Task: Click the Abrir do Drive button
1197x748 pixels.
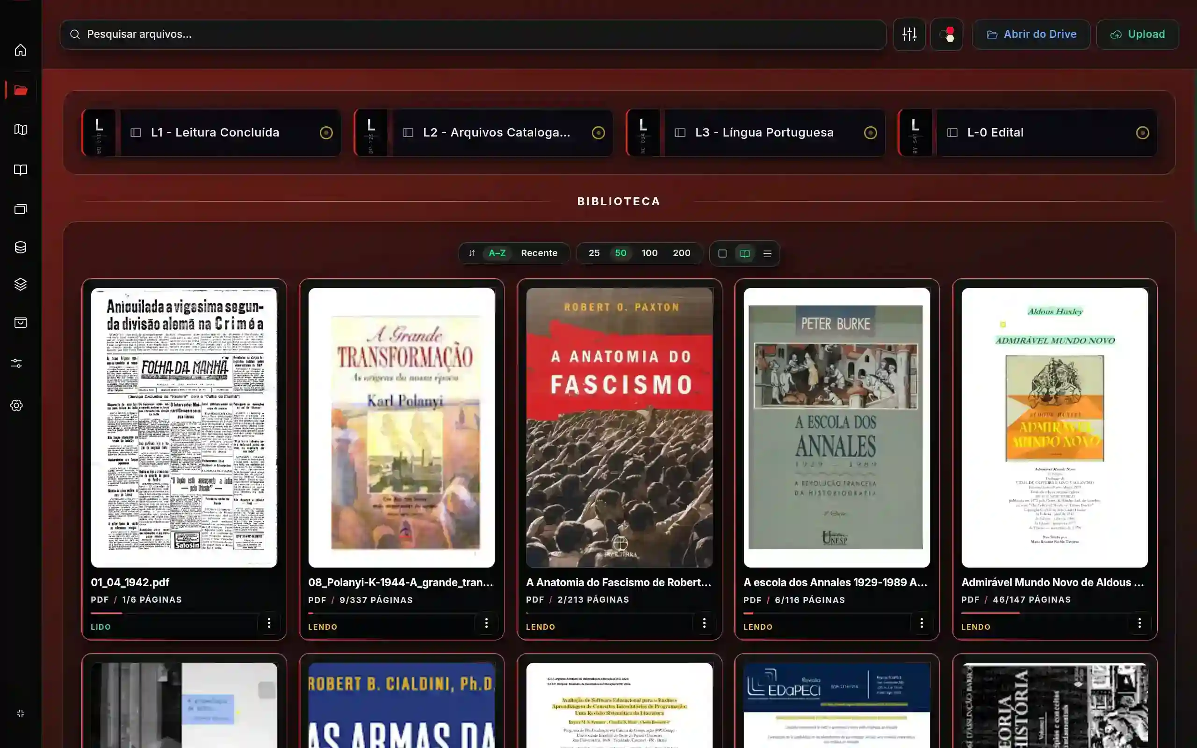Action: pos(1031,34)
